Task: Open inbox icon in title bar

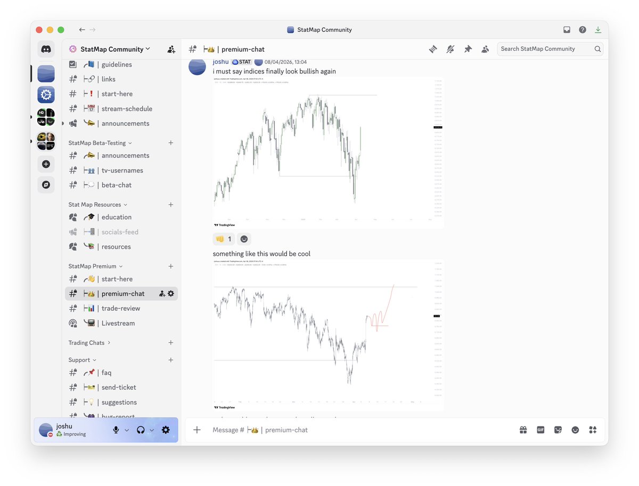Action: [x=567, y=30]
